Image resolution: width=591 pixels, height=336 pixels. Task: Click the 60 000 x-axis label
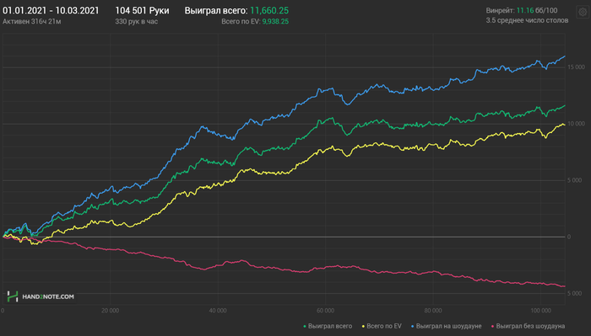pyautogui.click(x=325, y=311)
